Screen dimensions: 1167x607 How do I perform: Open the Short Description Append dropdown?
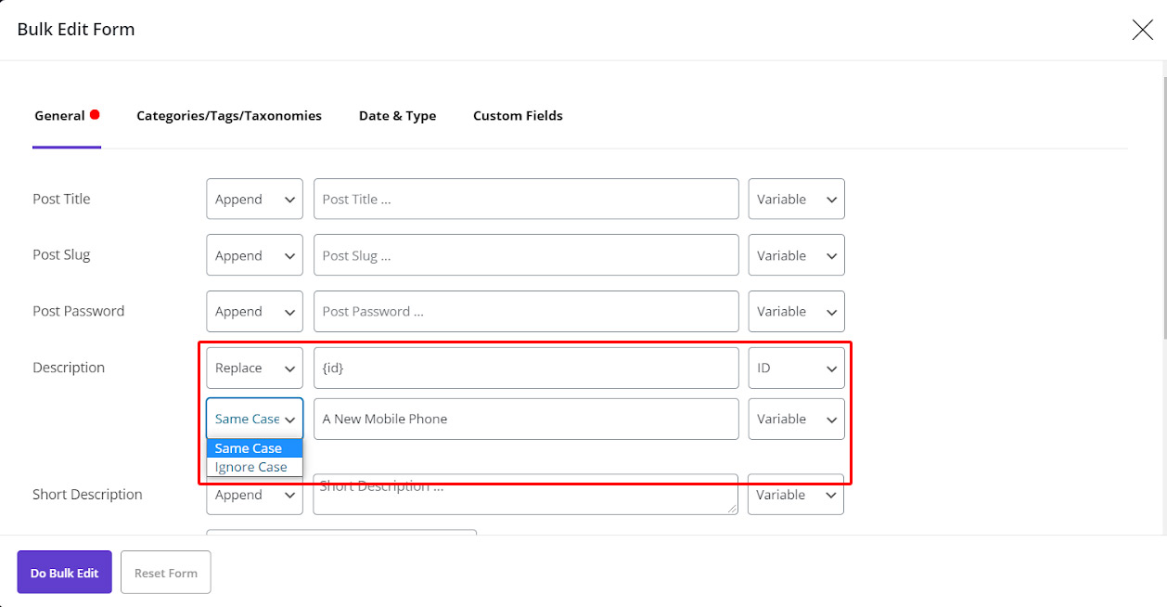(x=254, y=495)
